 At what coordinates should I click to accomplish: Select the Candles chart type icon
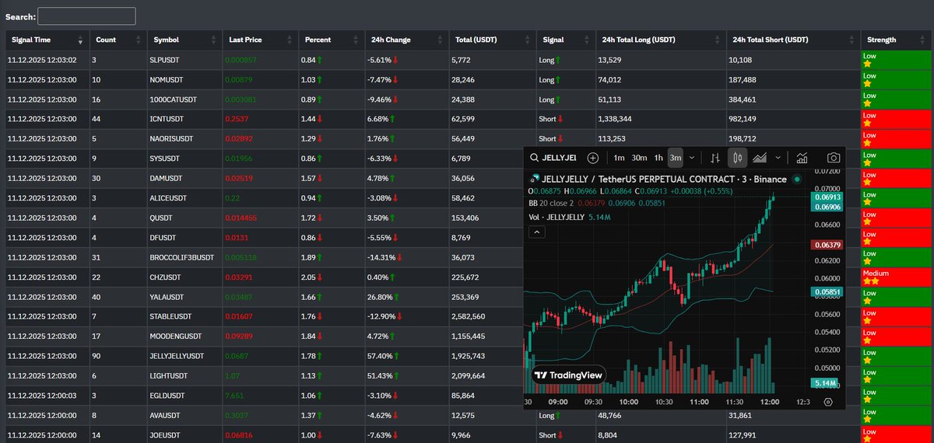pyautogui.click(x=737, y=158)
